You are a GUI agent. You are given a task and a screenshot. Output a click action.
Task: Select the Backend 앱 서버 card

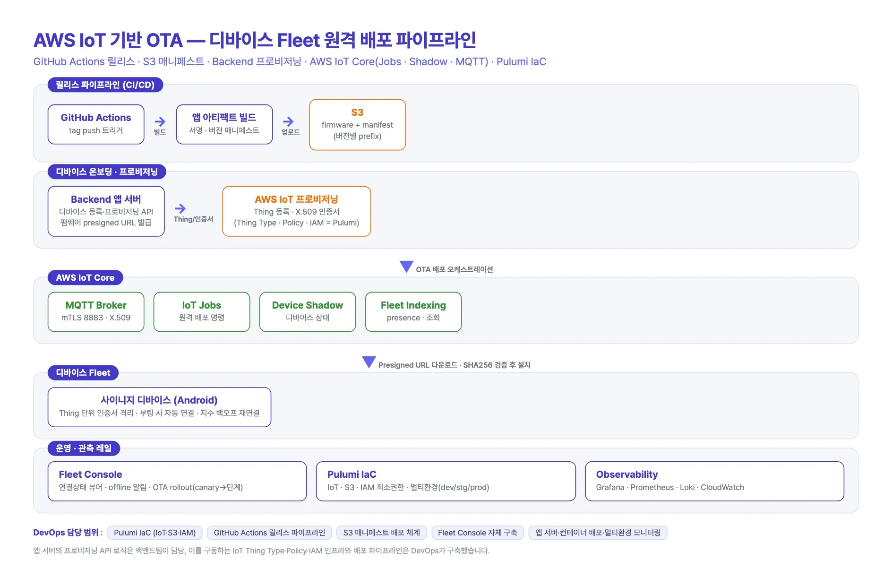pyautogui.click(x=106, y=211)
